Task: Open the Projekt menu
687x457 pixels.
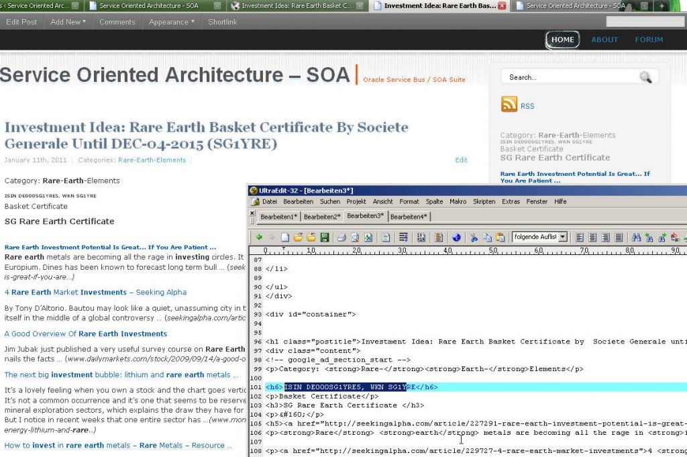Action: coord(356,201)
